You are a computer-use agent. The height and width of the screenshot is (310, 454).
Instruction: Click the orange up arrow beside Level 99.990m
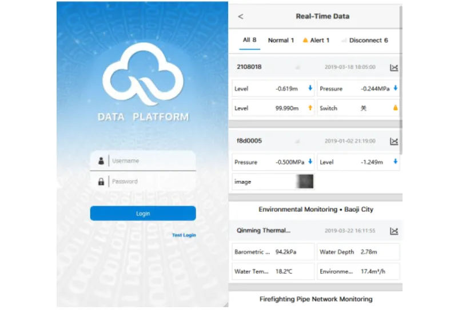310,108
